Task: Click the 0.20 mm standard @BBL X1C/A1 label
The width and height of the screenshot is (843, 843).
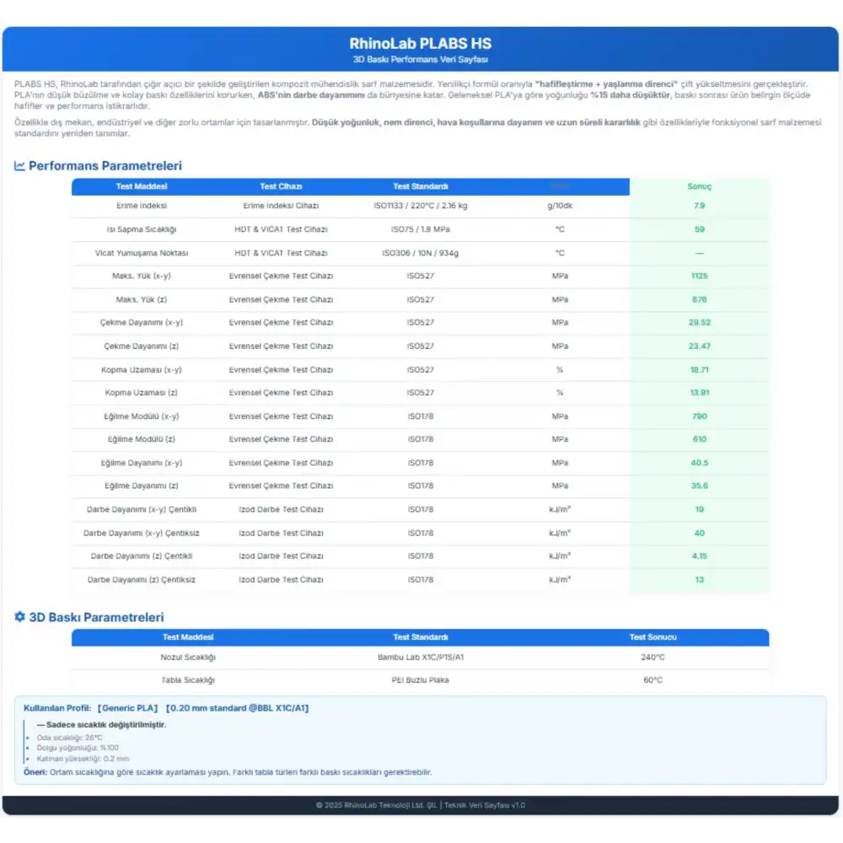Action: pos(237,708)
